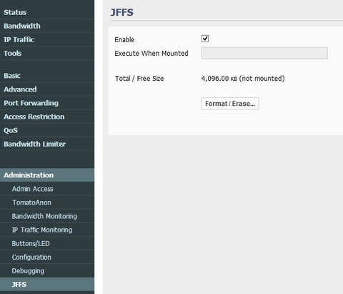This screenshot has width=343, height=294.
Task: Toggle the JFFS Enable checkbox
Action: [x=205, y=39]
